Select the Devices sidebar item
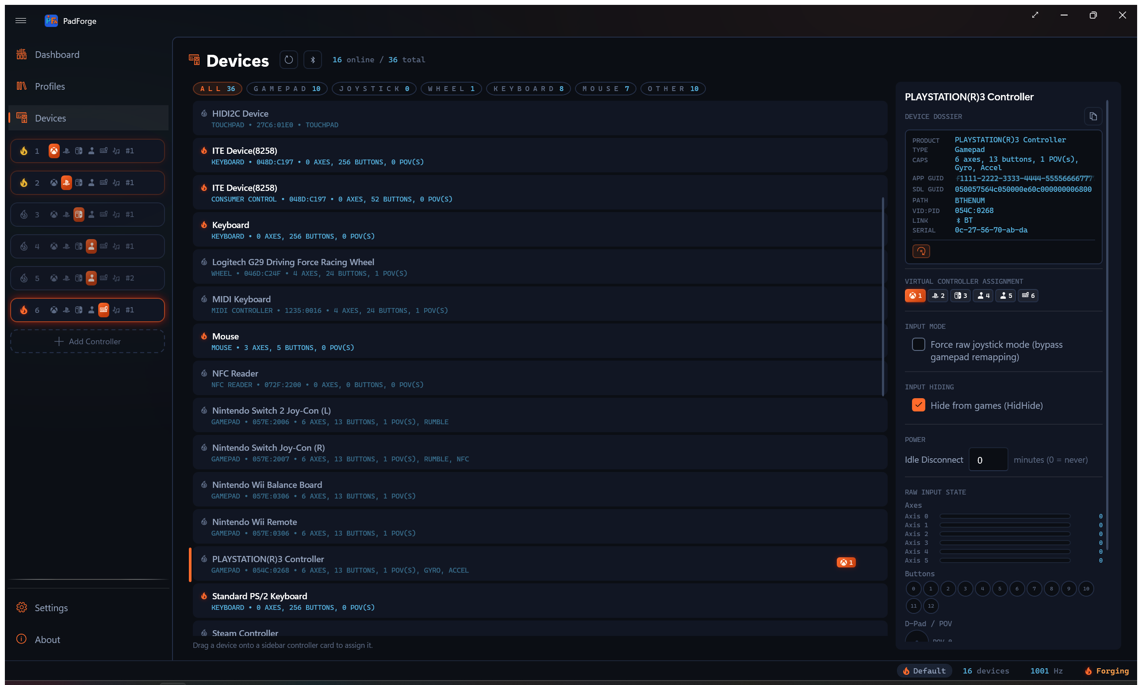1142x685 pixels. 88,118
